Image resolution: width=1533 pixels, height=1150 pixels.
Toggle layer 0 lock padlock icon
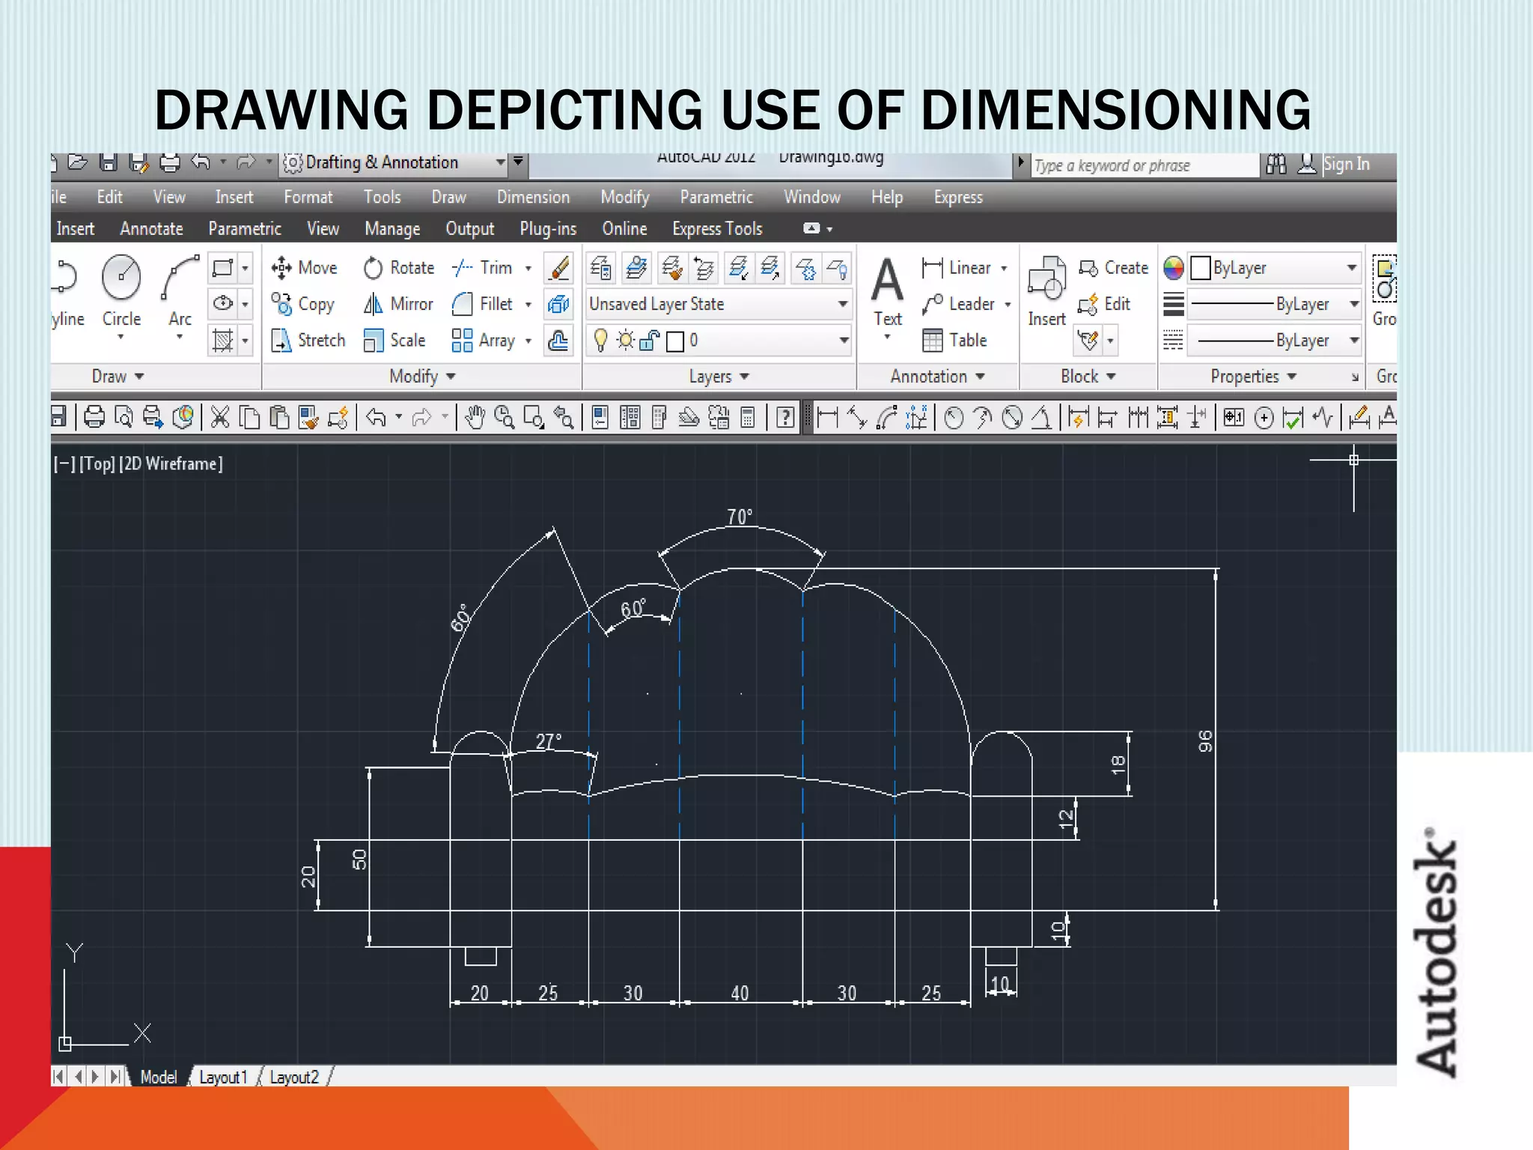[x=649, y=341]
